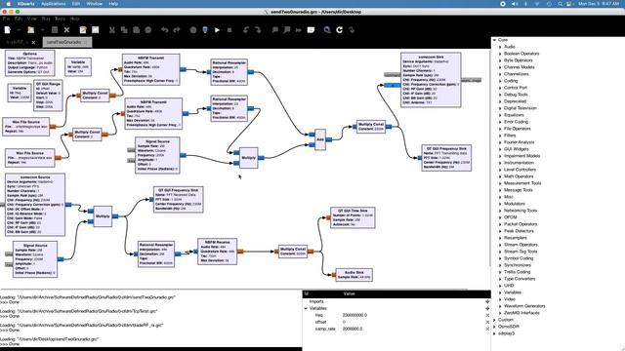The width and height of the screenshot is (625, 351).
Task: Select the NBFM Receive block
Action: tap(217, 252)
